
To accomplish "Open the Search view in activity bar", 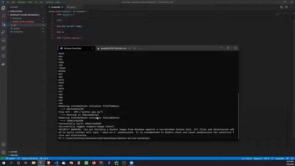I will (x=3, y=16).
